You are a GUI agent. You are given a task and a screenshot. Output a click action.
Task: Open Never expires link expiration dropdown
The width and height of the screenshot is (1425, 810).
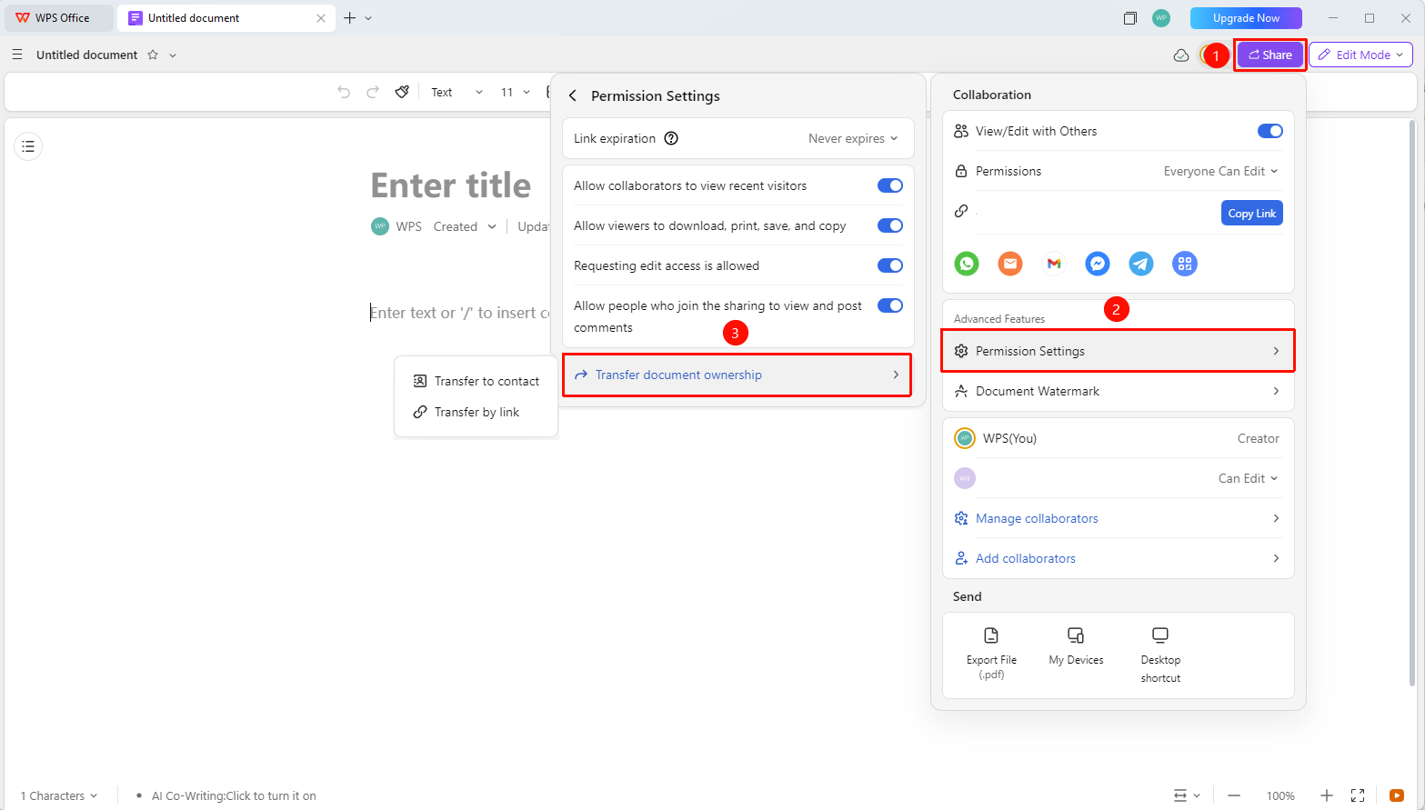tap(853, 138)
